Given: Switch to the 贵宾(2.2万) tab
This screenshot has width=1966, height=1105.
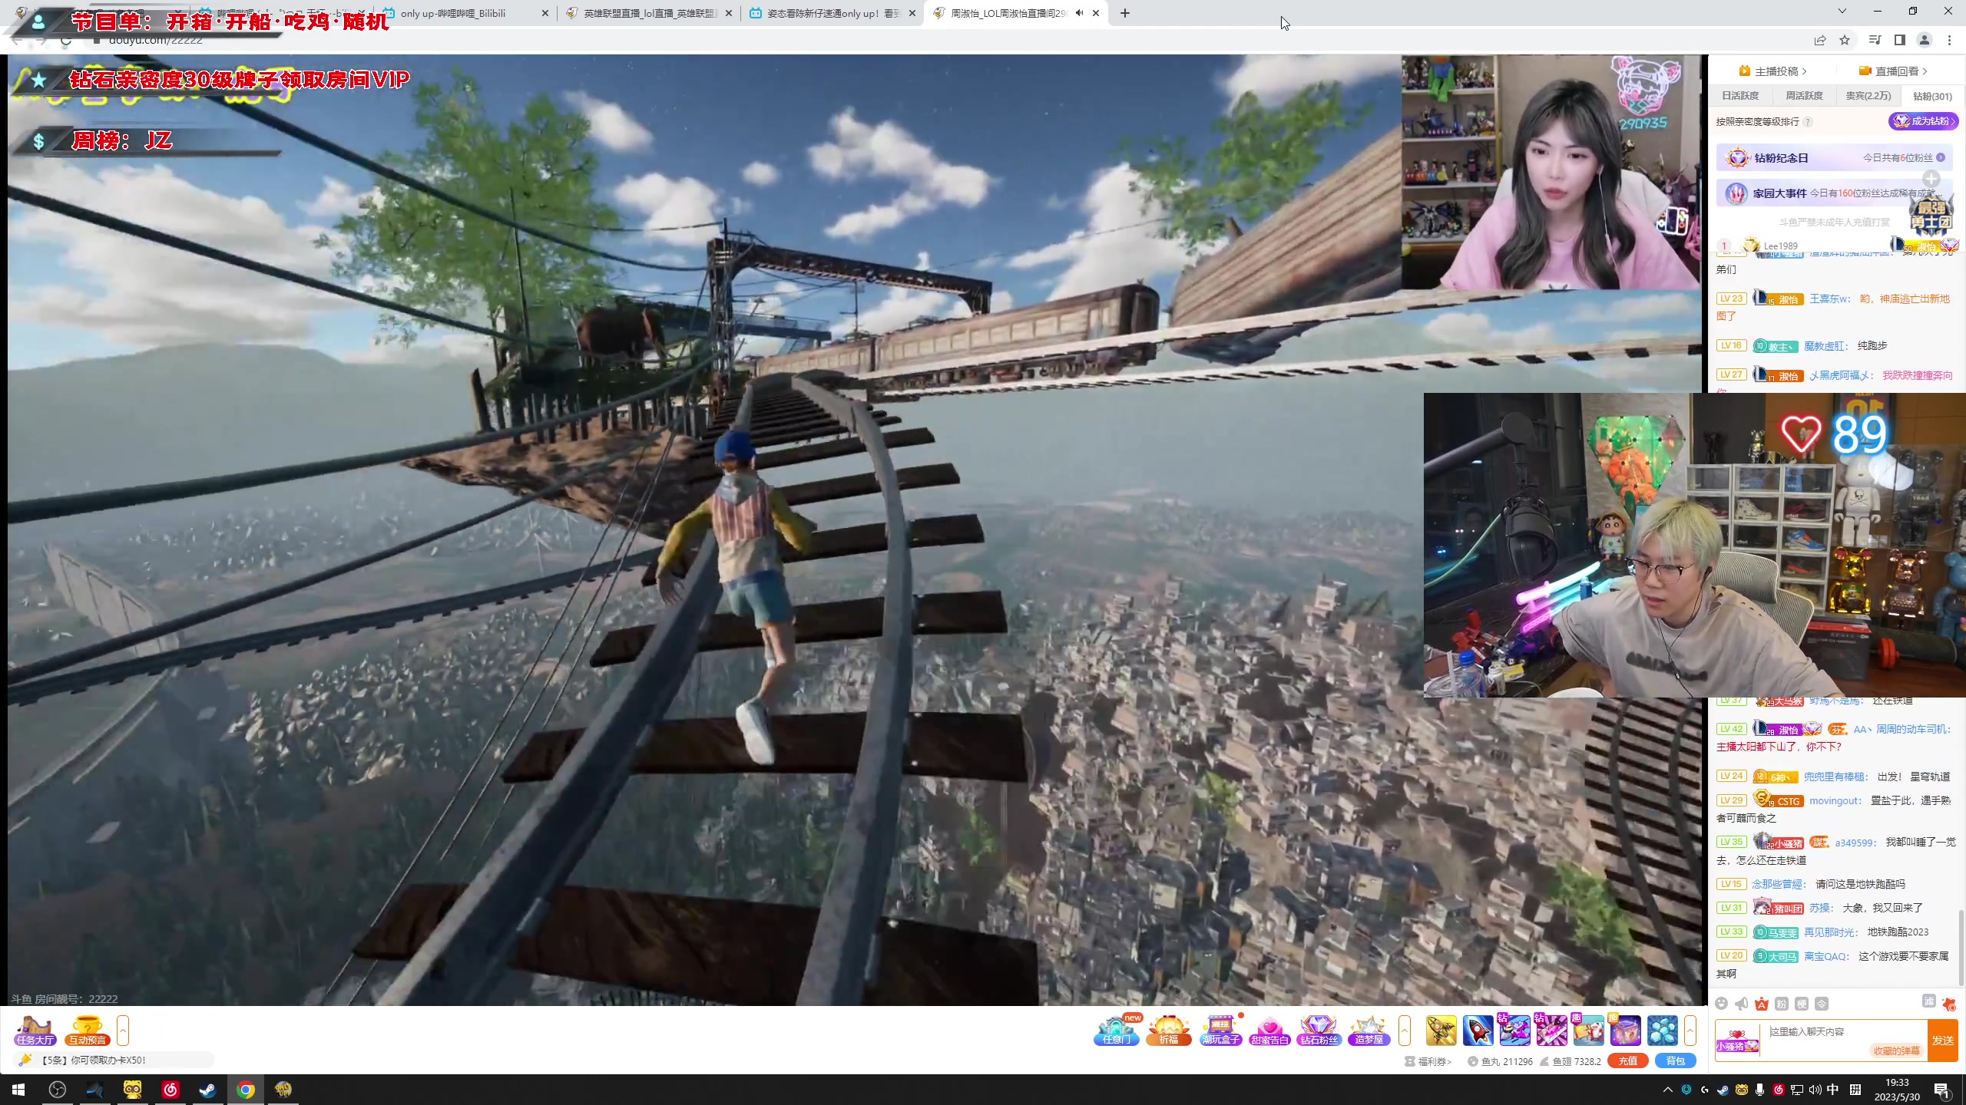Looking at the screenshot, I should 1868,96.
